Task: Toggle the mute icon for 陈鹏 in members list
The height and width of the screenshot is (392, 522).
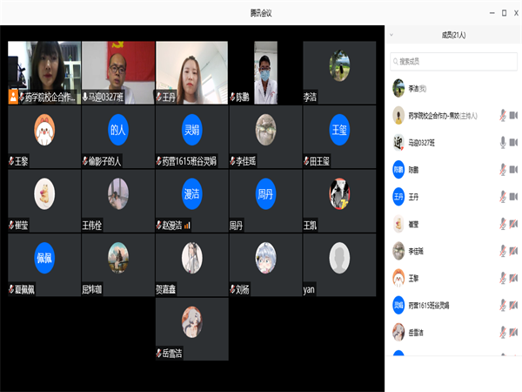Action: (x=502, y=170)
